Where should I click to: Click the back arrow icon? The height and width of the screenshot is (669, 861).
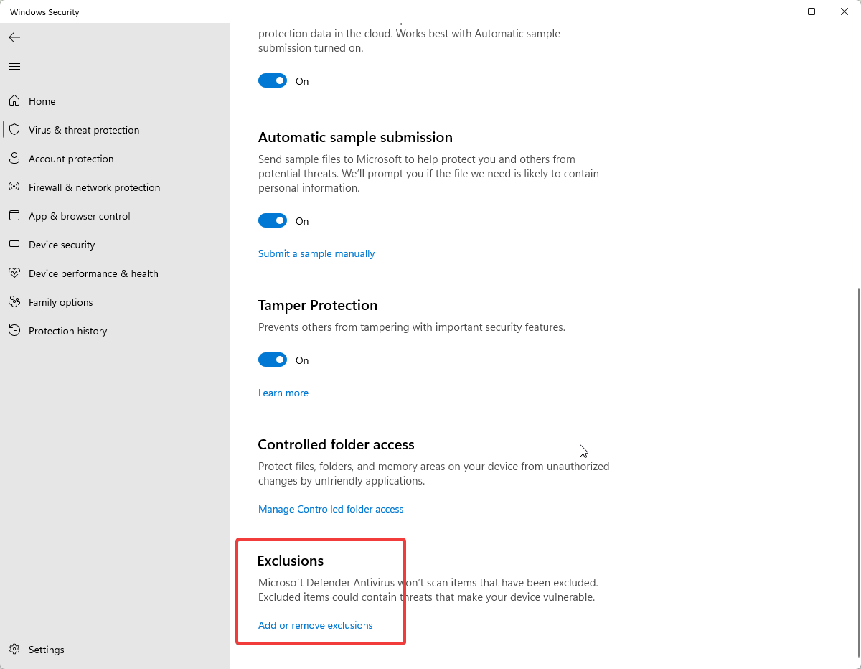coord(14,37)
